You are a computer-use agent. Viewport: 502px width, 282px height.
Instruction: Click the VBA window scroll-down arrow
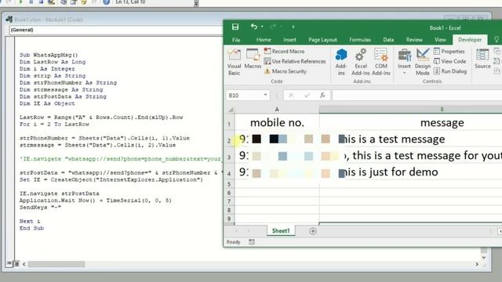click(x=484, y=257)
